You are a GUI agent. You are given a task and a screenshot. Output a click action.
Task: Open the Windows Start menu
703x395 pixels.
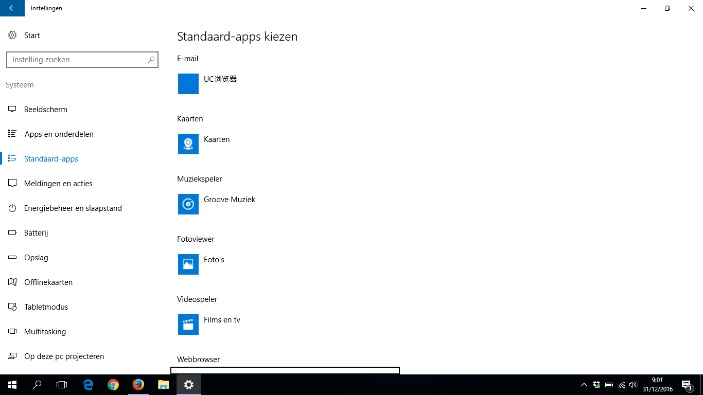click(x=12, y=385)
